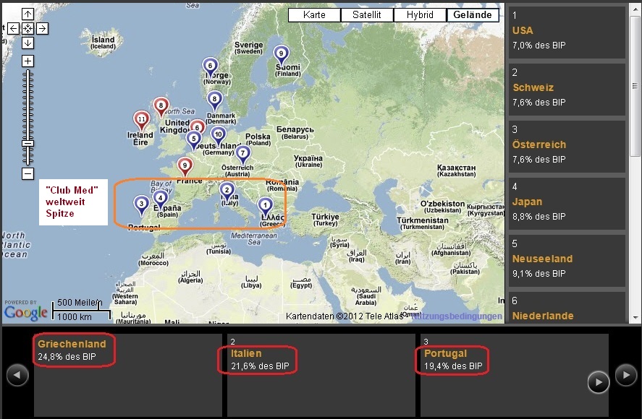The height and width of the screenshot is (419, 642).
Task: Click '24,8% des BIP' under Griechenland
Action: [67, 357]
